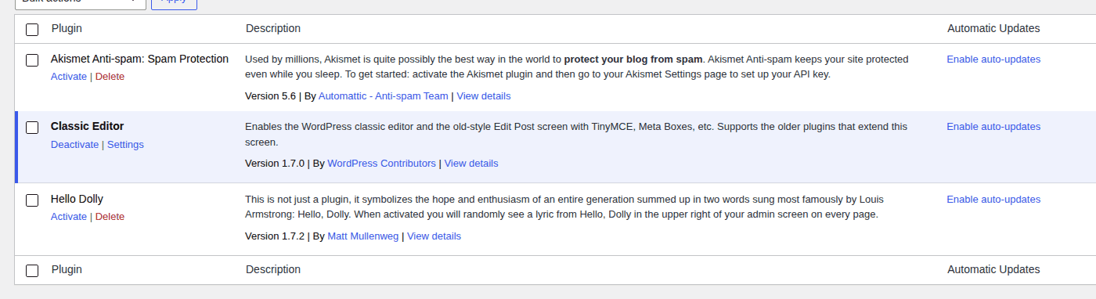The width and height of the screenshot is (1096, 299).
Task: Delete the Hello Dolly plugin
Action: (110, 216)
